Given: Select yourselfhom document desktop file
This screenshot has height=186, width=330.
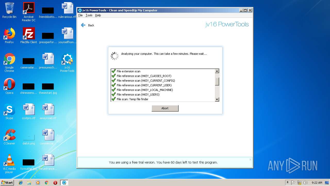Looking at the screenshot, I should [67, 36].
